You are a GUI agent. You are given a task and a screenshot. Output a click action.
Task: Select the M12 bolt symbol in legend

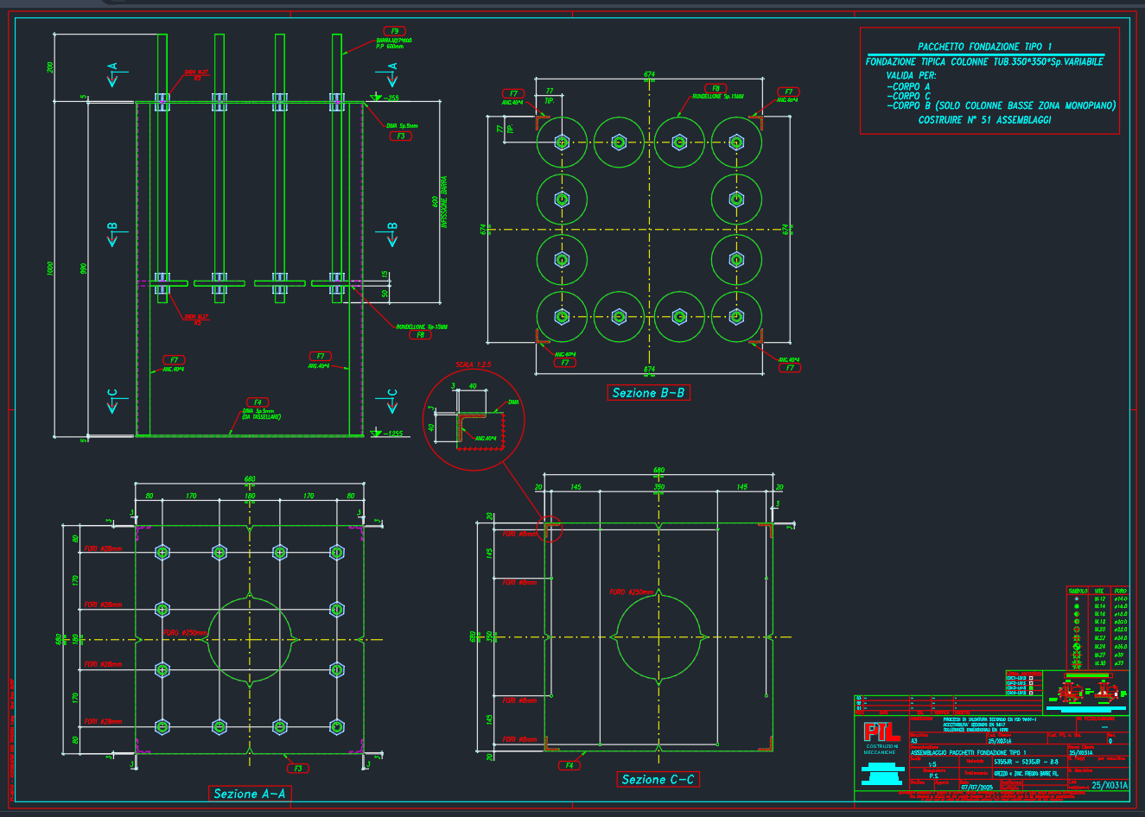pos(1076,598)
